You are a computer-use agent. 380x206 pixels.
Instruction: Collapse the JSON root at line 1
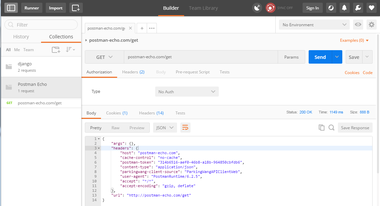click(x=99, y=139)
